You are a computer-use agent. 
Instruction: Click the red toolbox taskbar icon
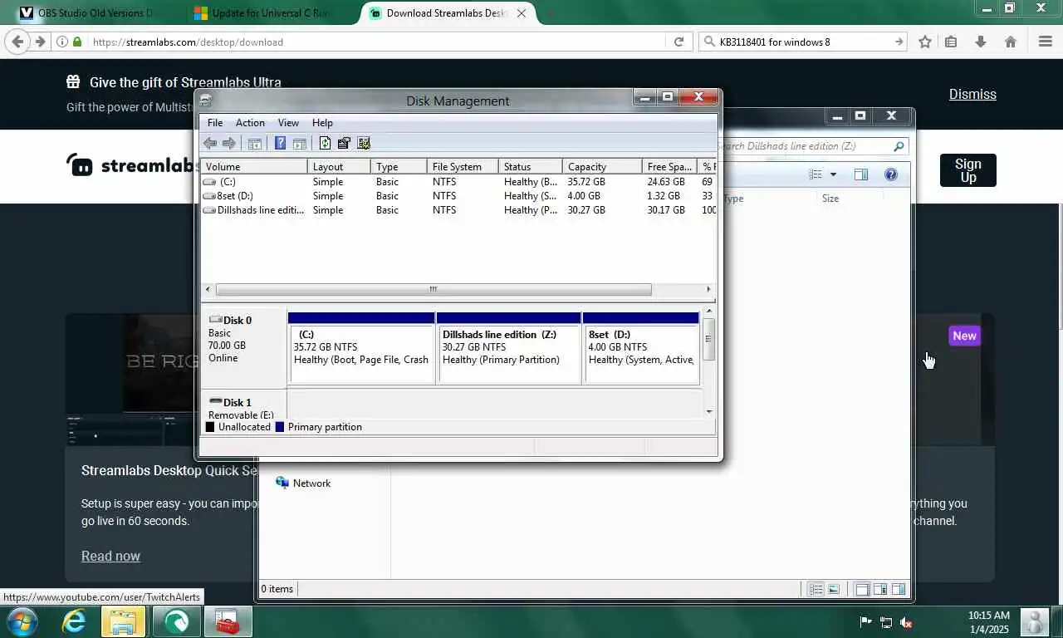click(227, 621)
